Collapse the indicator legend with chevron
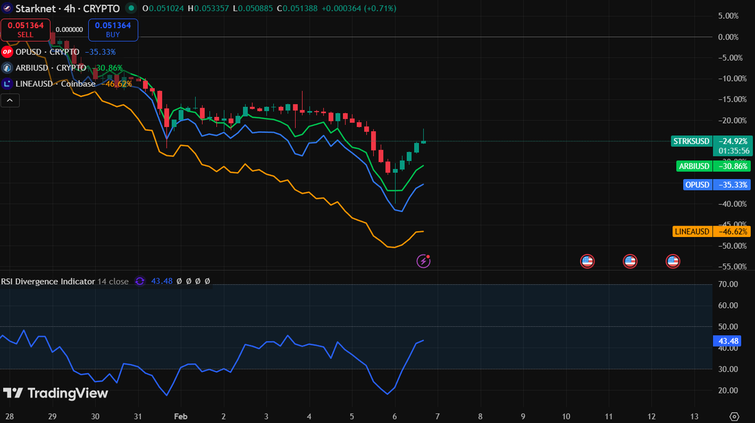The image size is (755, 423). coord(9,100)
